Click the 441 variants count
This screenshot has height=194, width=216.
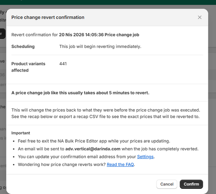(63, 64)
